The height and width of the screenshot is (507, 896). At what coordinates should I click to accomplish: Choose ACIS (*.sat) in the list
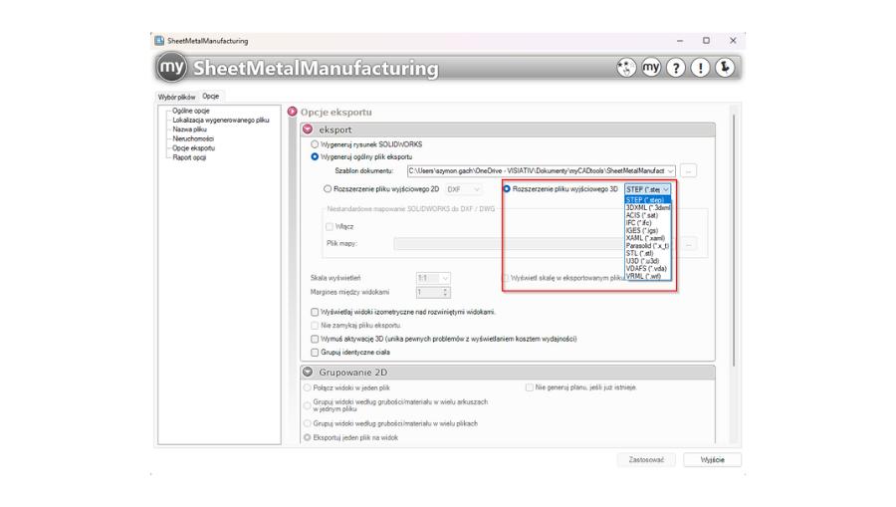pyautogui.click(x=647, y=215)
